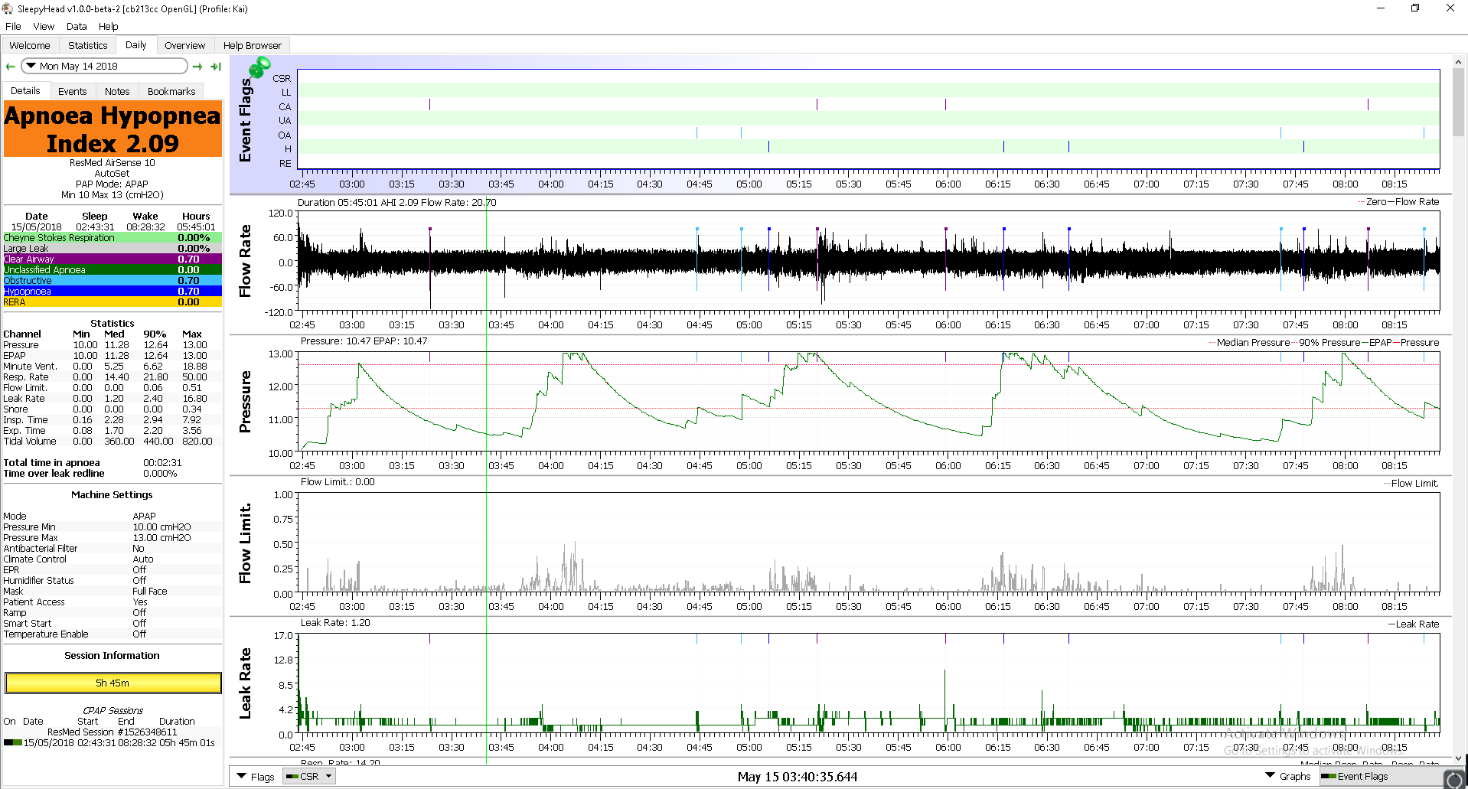Open the Mon May 14 2018 date dropdown
Image resolution: width=1468 pixels, height=789 pixels.
click(104, 67)
